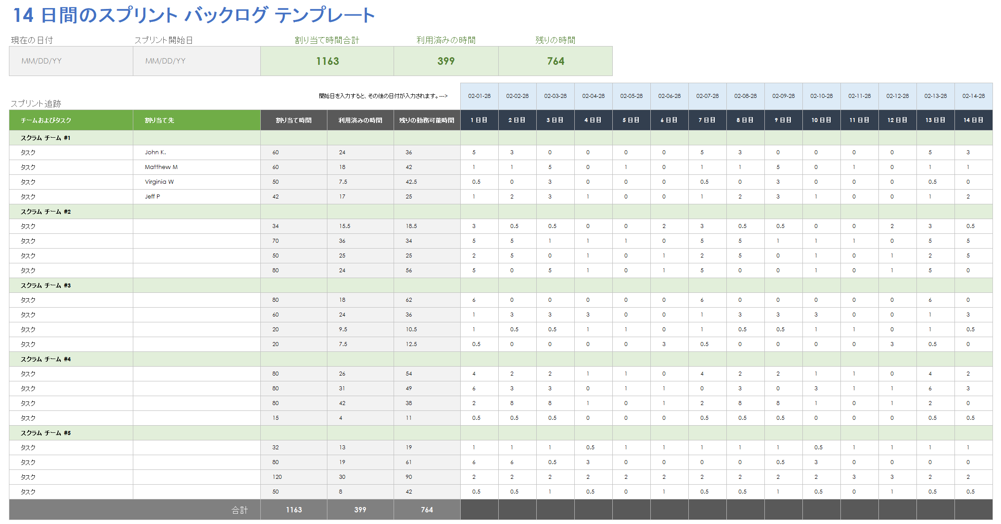This screenshot has width=1001, height=524.
Task: Select the 利用済みの時間 value 399
Action: [446, 61]
